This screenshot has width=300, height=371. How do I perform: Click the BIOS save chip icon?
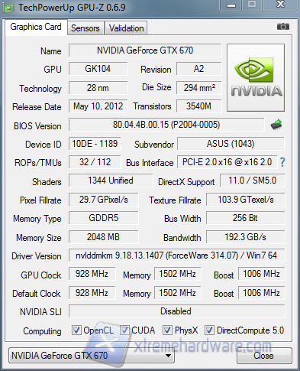pos(276,125)
